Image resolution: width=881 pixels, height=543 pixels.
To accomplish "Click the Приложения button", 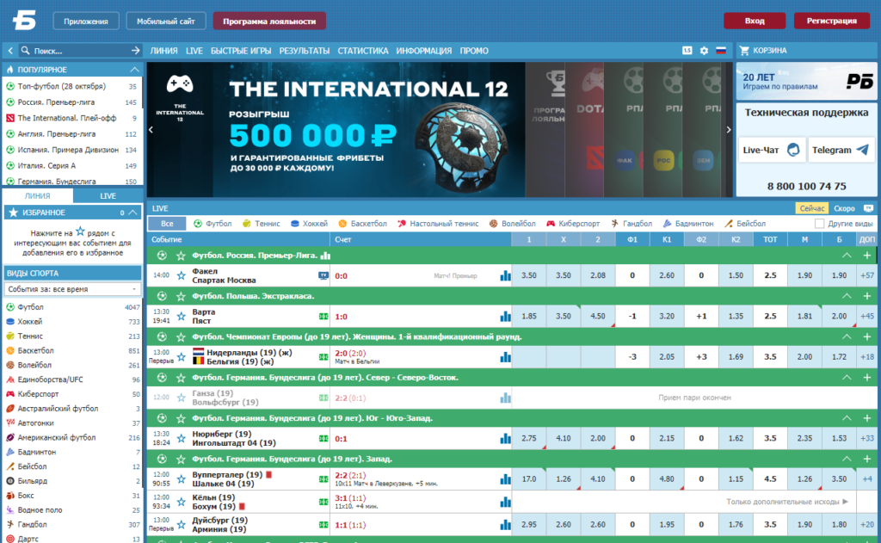I will [x=86, y=22].
